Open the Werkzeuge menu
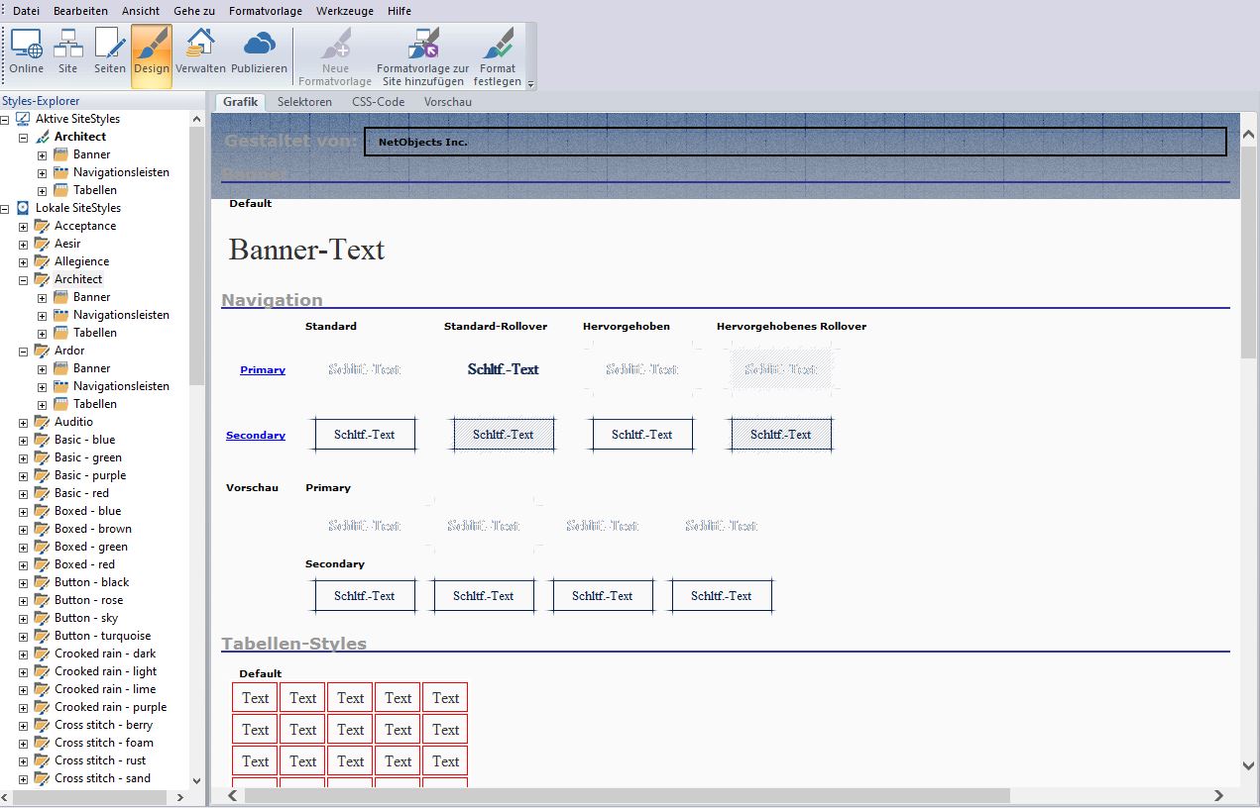This screenshot has height=808, width=1260. click(344, 11)
